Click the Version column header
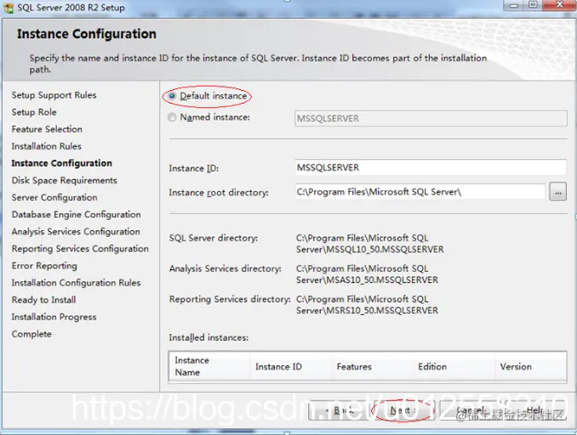Screen dimensions: 577x435 click(531, 366)
